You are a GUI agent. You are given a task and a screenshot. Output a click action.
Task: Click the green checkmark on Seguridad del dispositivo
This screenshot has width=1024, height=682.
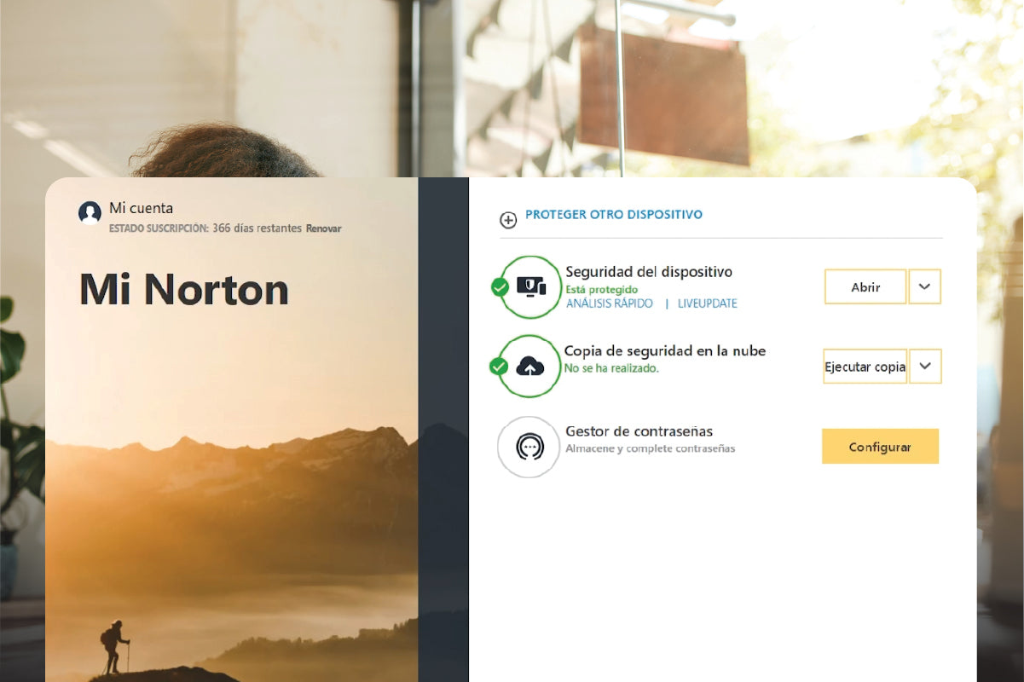click(x=500, y=287)
